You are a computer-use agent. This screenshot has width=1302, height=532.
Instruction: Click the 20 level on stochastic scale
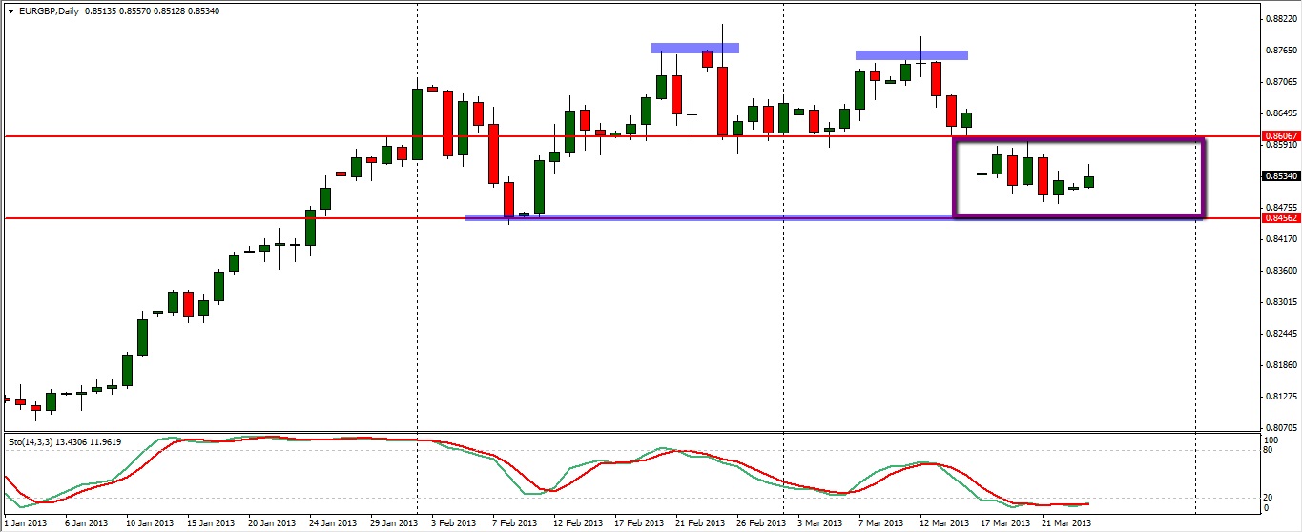pyautogui.click(x=1270, y=497)
